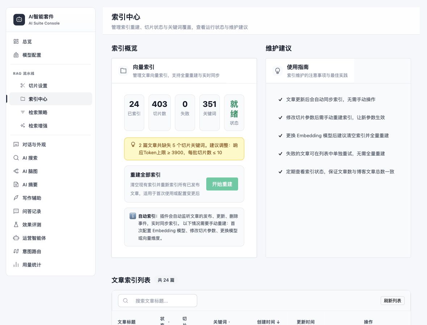Select 切片设置 under RAG 流水线
The height and width of the screenshot is (325, 427).
tap(51, 86)
